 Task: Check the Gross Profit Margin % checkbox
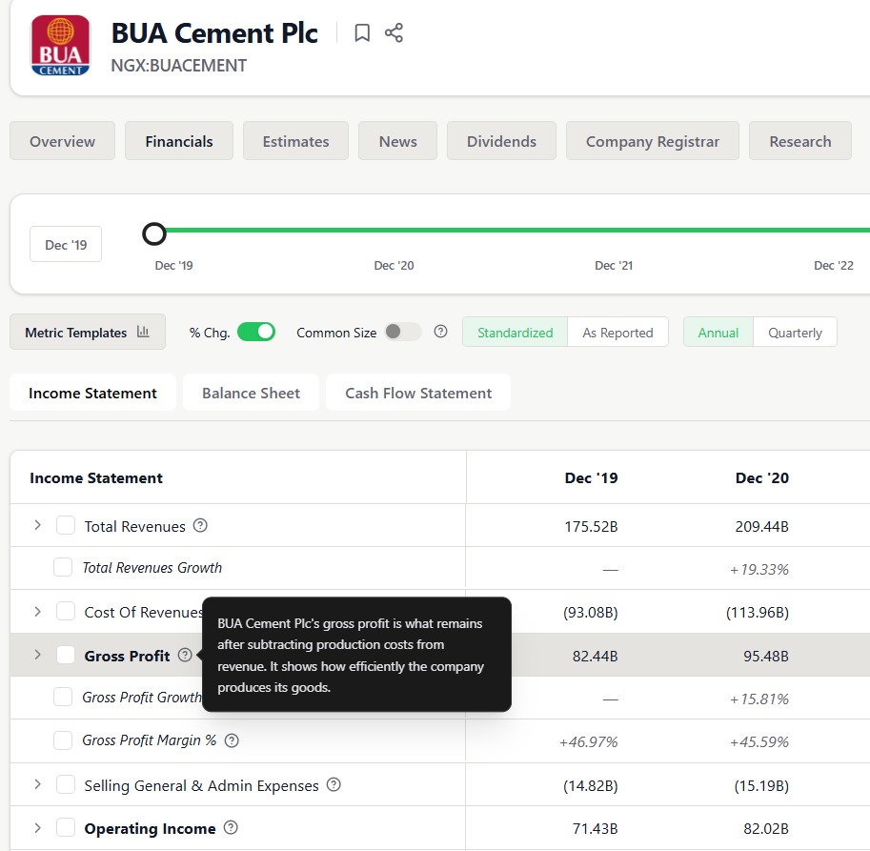click(63, 740)
